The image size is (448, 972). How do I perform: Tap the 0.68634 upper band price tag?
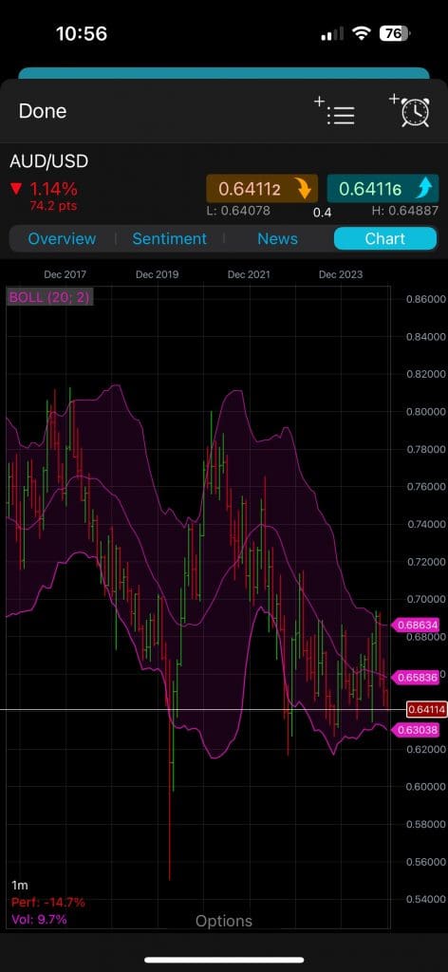pyautogui.click(x=418, y=625)
